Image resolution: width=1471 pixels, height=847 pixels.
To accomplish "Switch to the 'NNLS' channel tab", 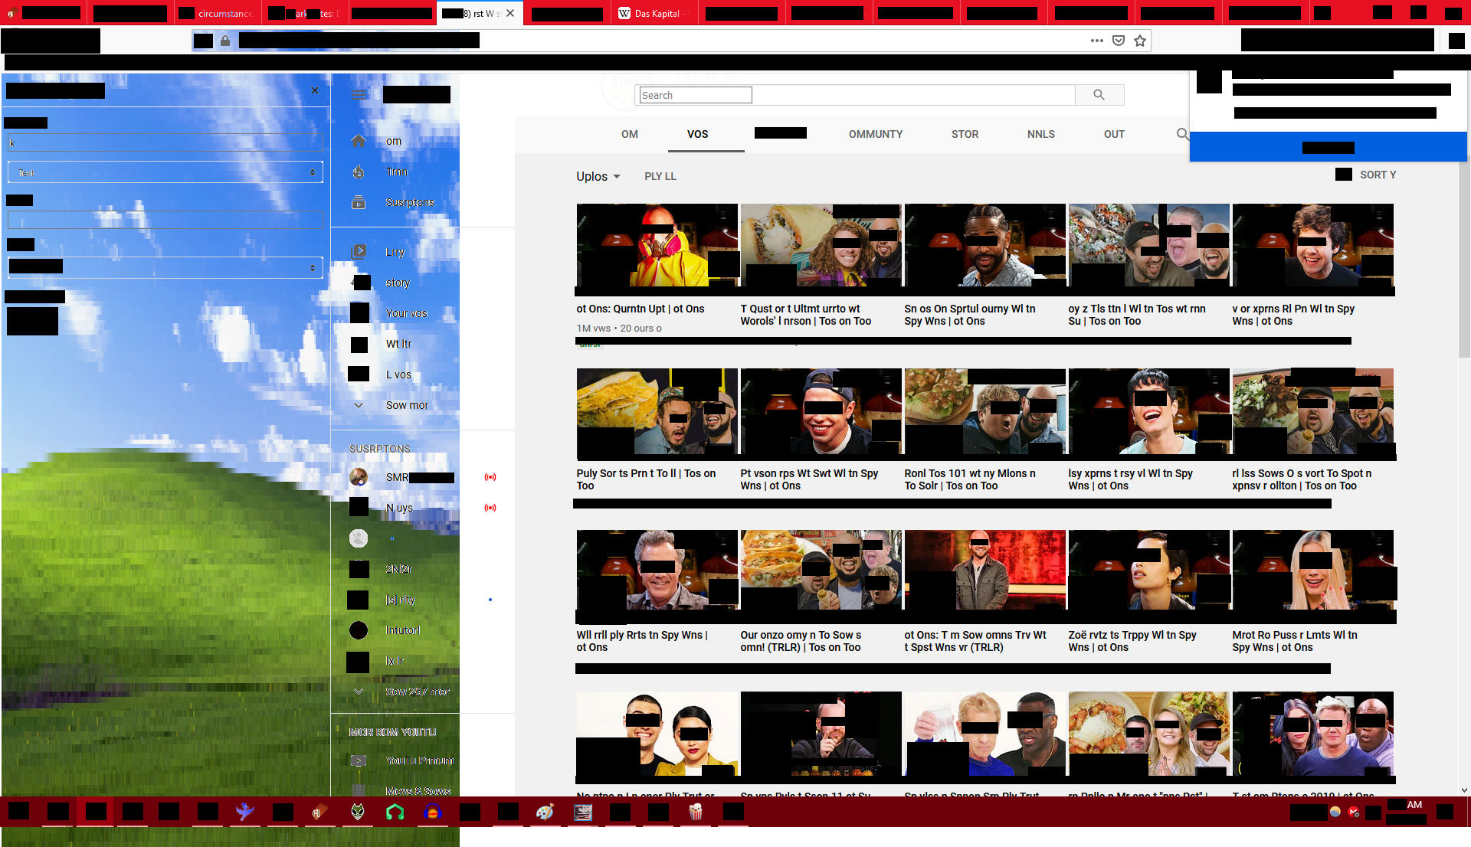I will click(x=1041, y=134).
